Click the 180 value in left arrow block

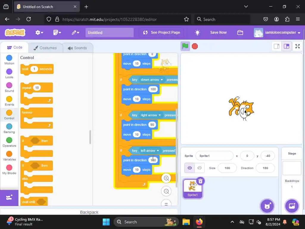153,160
